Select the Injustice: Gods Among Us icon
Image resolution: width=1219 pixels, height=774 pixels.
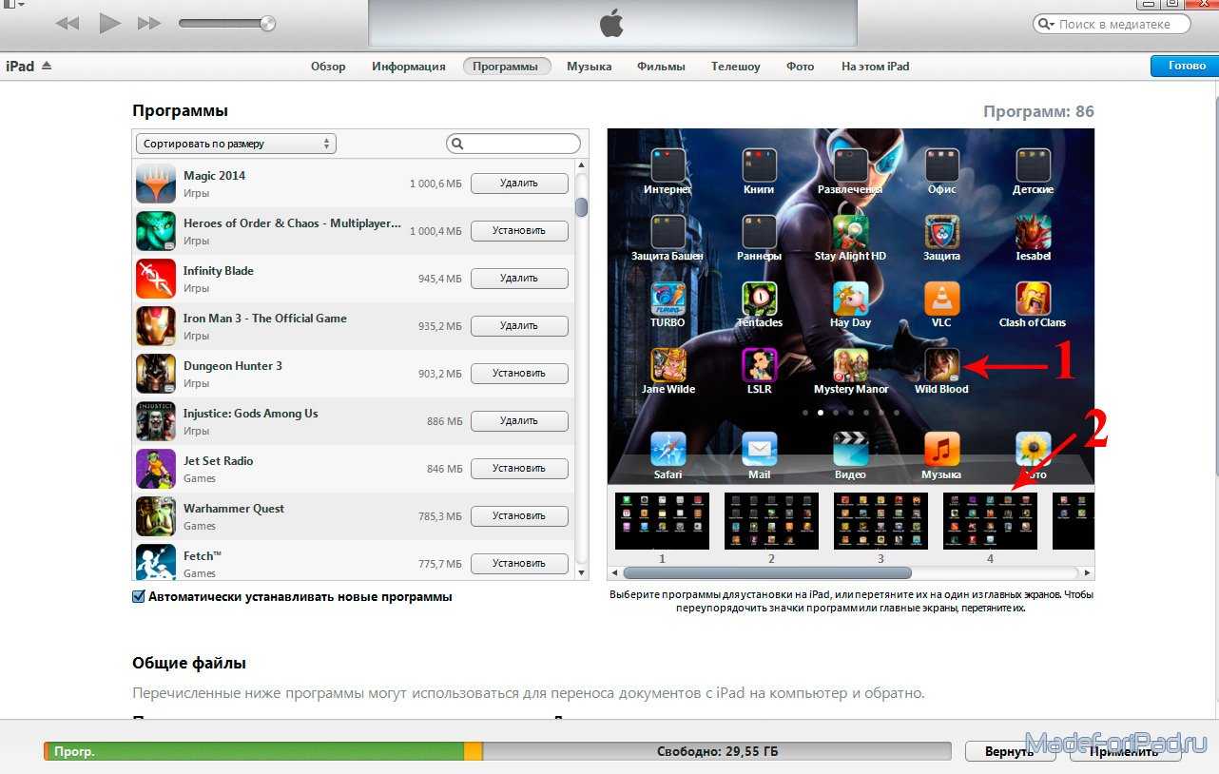[156, 421]
